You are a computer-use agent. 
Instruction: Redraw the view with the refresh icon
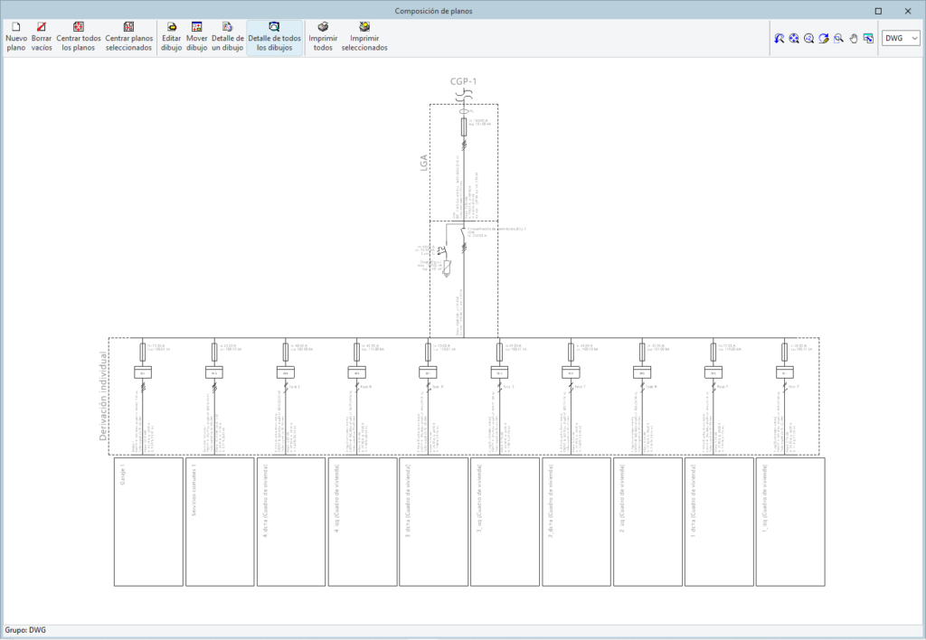point(824,38)
